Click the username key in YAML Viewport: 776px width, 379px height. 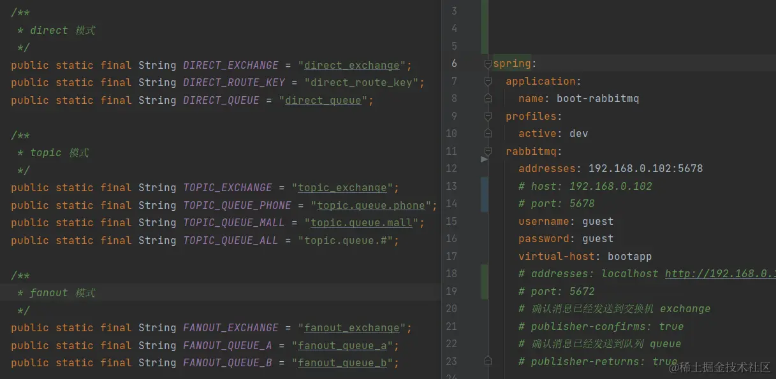click(544, 222)
